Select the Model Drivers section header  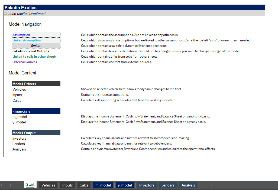[x=36, y=84]
